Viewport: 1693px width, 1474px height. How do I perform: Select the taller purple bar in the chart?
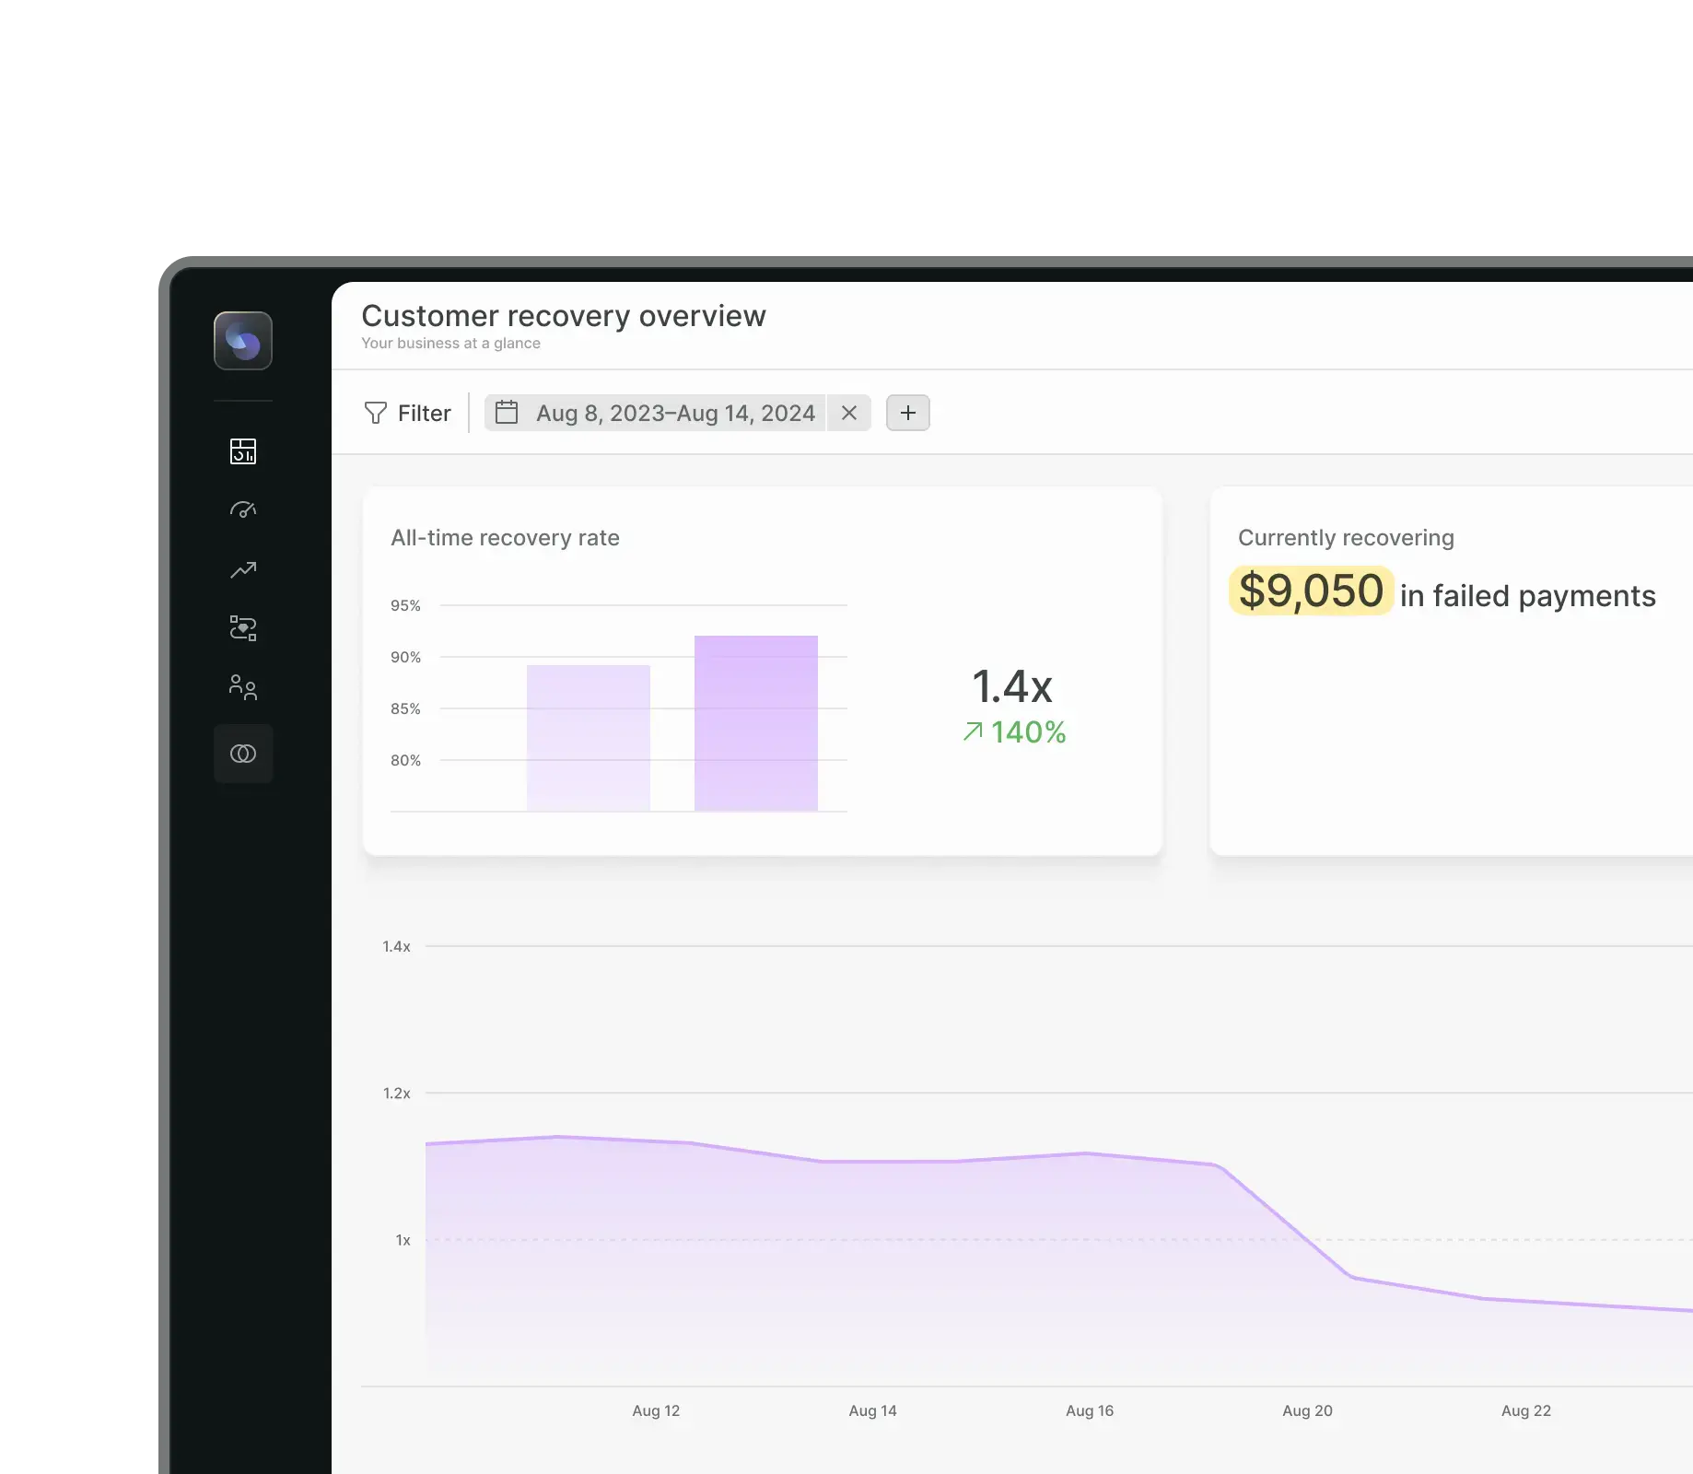click(x=755, y=723)
